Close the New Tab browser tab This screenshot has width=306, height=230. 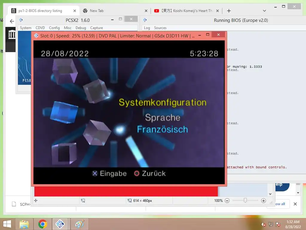click(146, 11)
